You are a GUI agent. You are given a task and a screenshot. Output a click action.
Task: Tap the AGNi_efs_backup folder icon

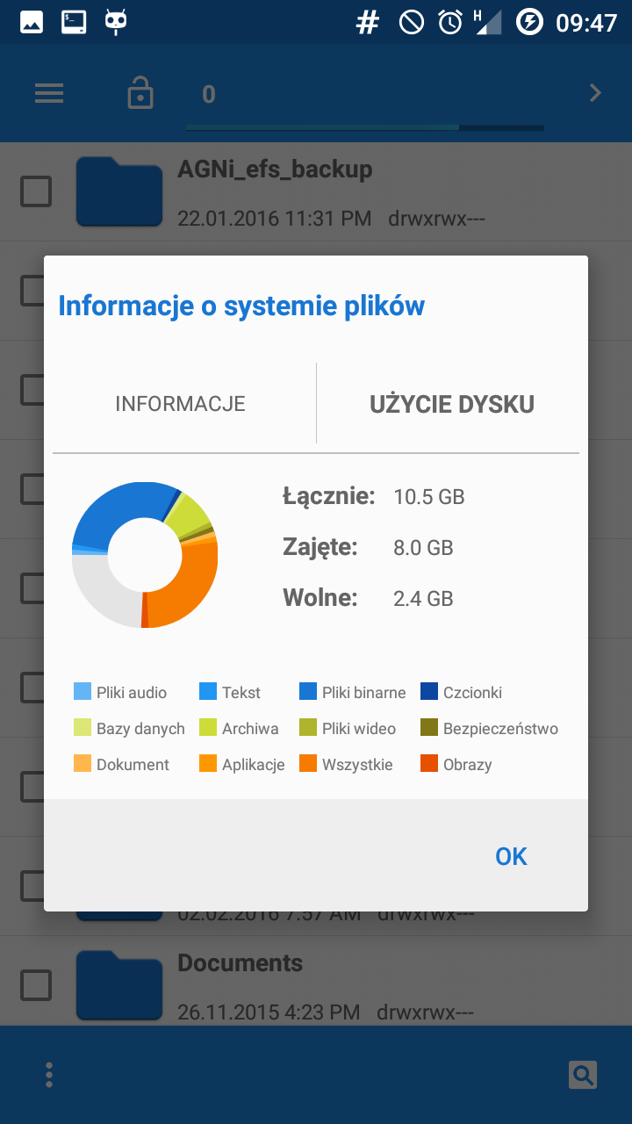point(119,191)
